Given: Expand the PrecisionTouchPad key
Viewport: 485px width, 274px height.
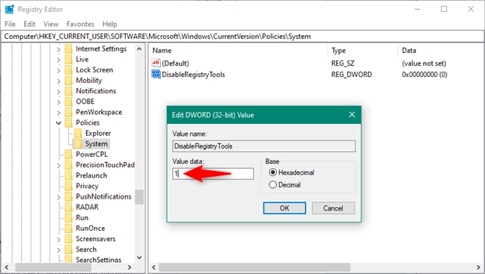Looking at the screenshot, I should (x=58, y=166).
